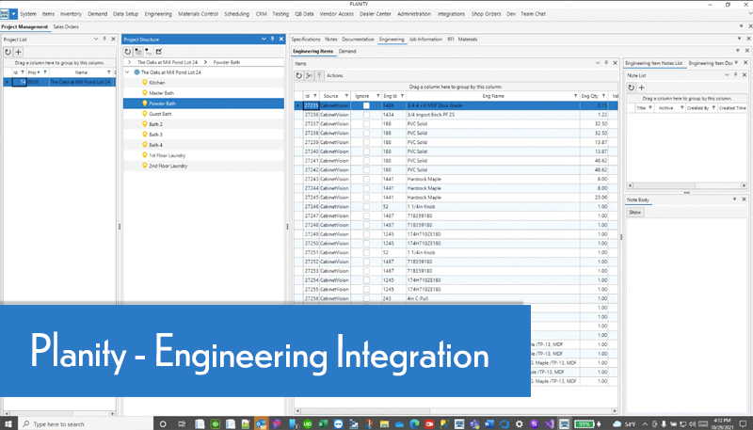Screen dimensions: 753x430
Task: Expand the selected row indicator in Project List
Action: click(x=7, y=82)
